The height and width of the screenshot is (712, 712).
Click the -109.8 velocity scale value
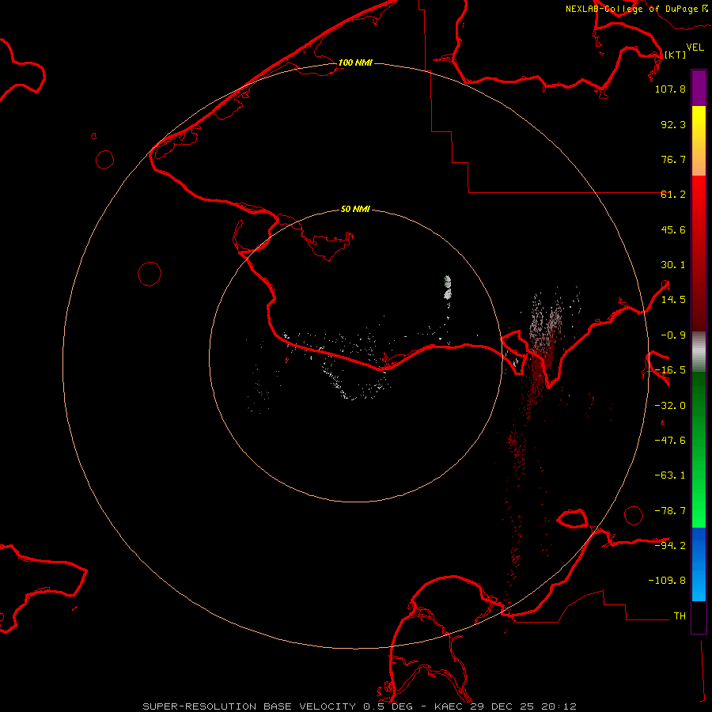tap(670, 580)
